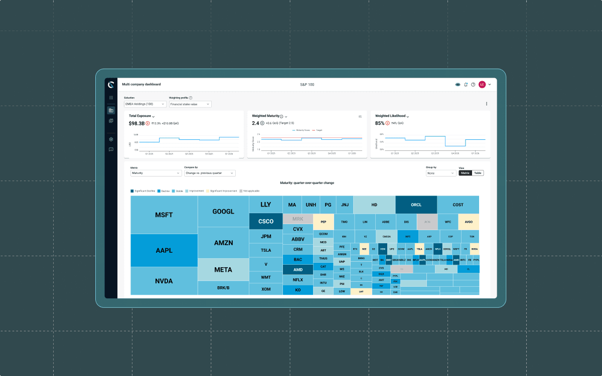Expand the Weighted Likelihood chevron

click(408, 116)
